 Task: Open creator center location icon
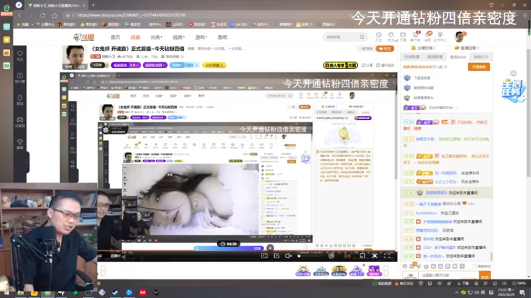pyautogui.click(x=440, y=36)
